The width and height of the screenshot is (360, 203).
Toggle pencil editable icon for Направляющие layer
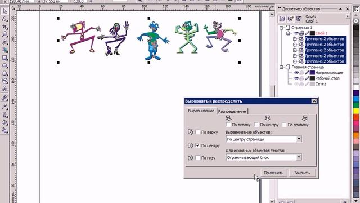[307, 73]
